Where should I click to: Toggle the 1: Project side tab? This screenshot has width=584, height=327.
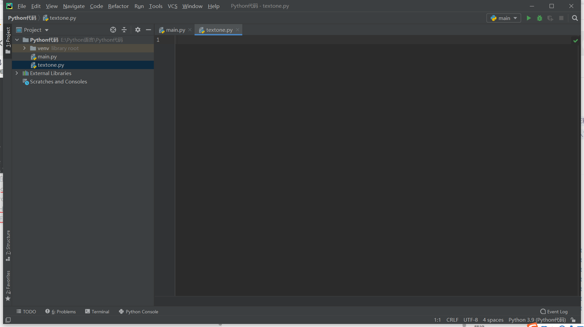(8, 40)
